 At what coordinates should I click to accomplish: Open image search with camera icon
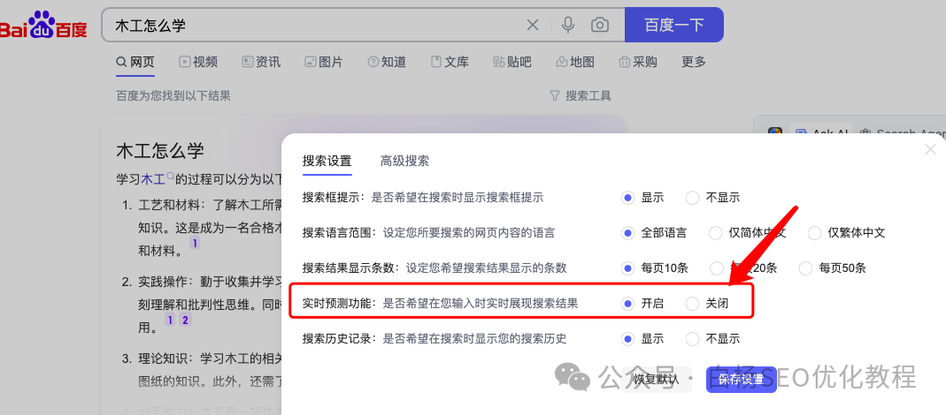[x=600, y=25]
